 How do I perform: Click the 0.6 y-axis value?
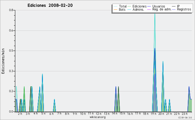(x=11, y=30)
